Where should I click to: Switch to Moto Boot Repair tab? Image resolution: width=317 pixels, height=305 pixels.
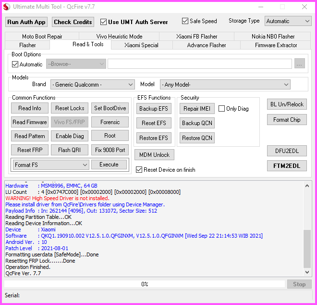click(x=42, y=37)
